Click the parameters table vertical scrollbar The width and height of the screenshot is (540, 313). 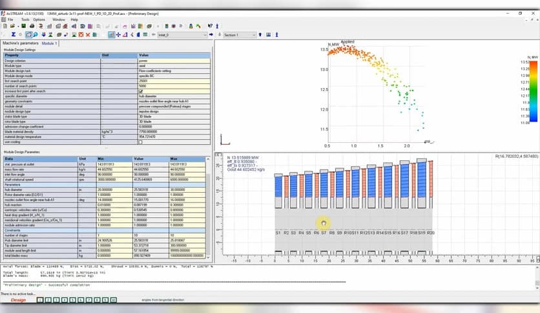pyautogui.click(x=208, y=208)
